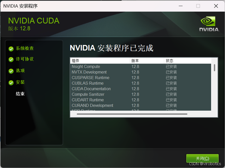Click the NVIDIA 安装程序已完成 heading
The image size is (225, 168).
point(112,48)
